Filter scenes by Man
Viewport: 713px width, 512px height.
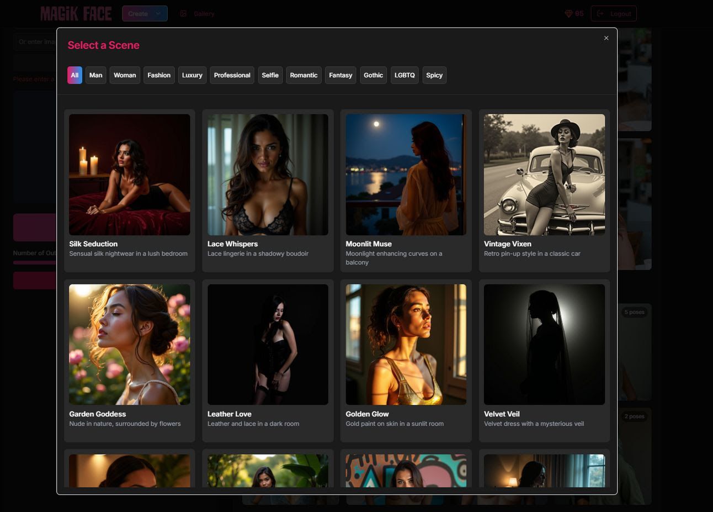click(96, 75)
